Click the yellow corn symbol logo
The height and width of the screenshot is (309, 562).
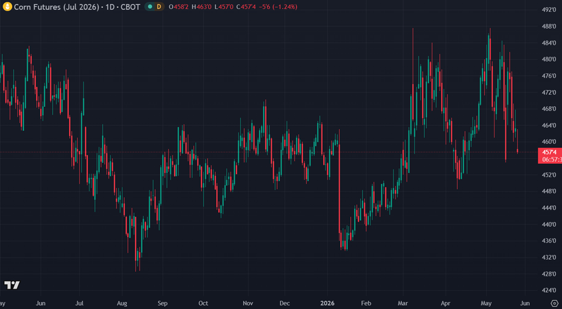pyautogui.click(x=7, y=7)
